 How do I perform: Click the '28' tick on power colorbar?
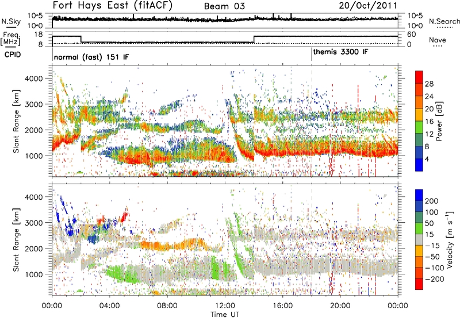click(429, 84)
